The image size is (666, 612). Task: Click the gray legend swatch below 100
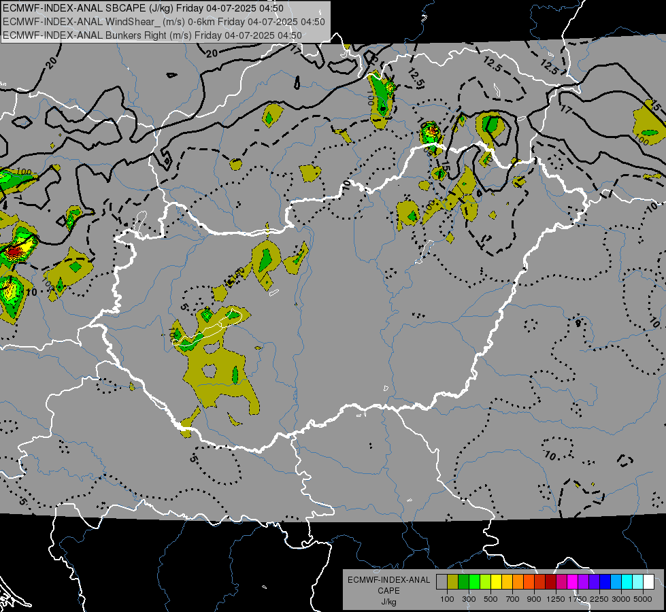point(442,582)
